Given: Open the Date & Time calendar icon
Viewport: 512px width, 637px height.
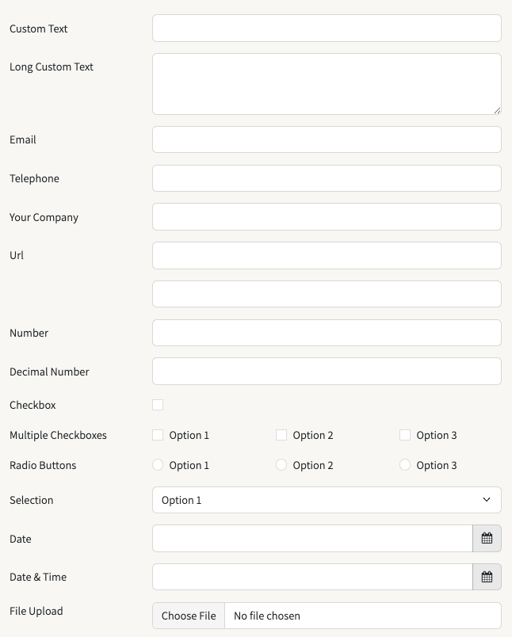Looking at the screenshot, I should coord(487,577).
